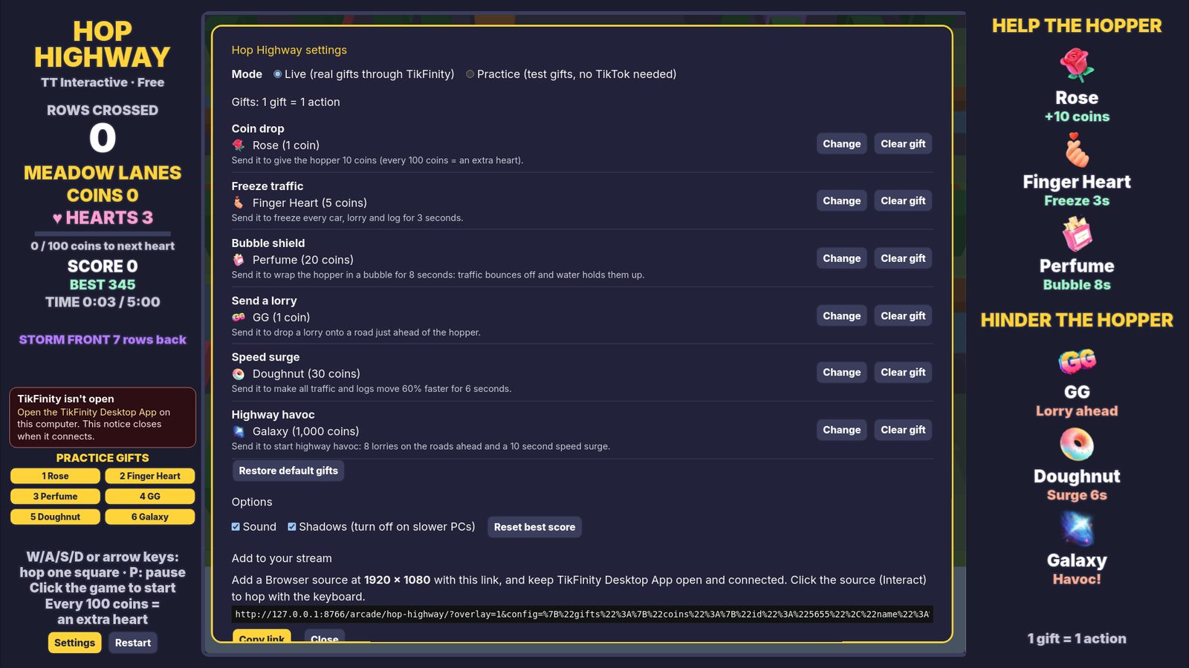Viewport: 1189px width, 668px height.
Task: Clear gift for Coin drop
Action: [x=903, y=144]
